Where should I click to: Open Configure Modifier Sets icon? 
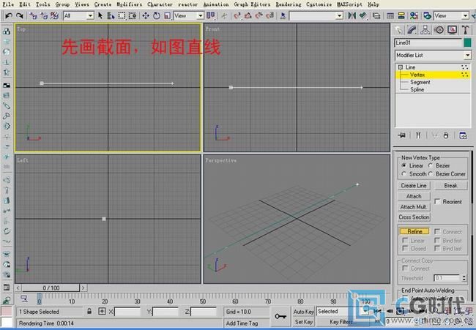click(463, 135)
